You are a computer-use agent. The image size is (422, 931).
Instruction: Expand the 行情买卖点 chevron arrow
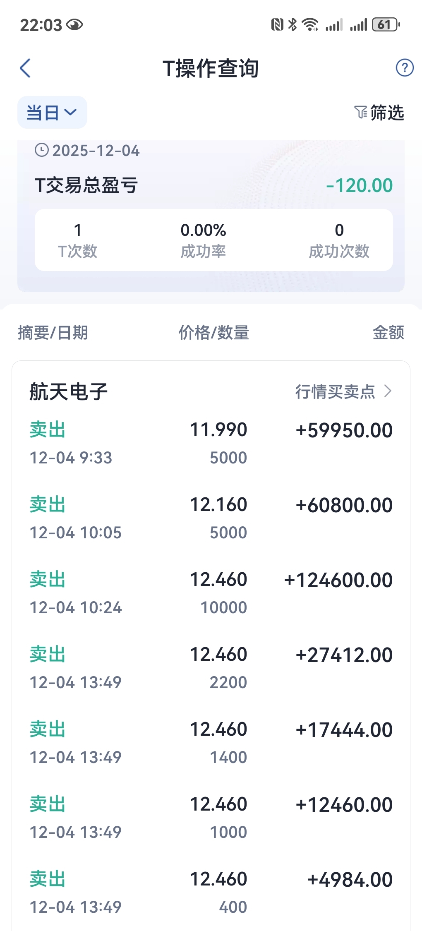click(x=388, y=391)
